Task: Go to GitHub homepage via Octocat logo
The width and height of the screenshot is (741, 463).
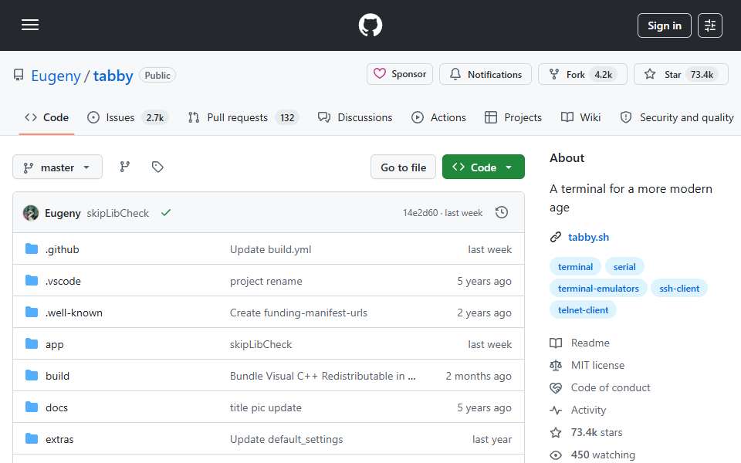Action: click(370, 25)
